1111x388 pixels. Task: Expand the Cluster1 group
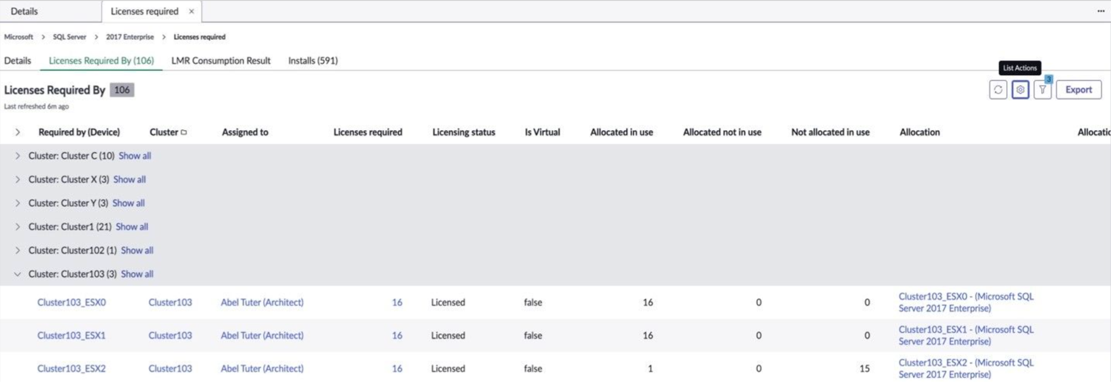point(17,227)
